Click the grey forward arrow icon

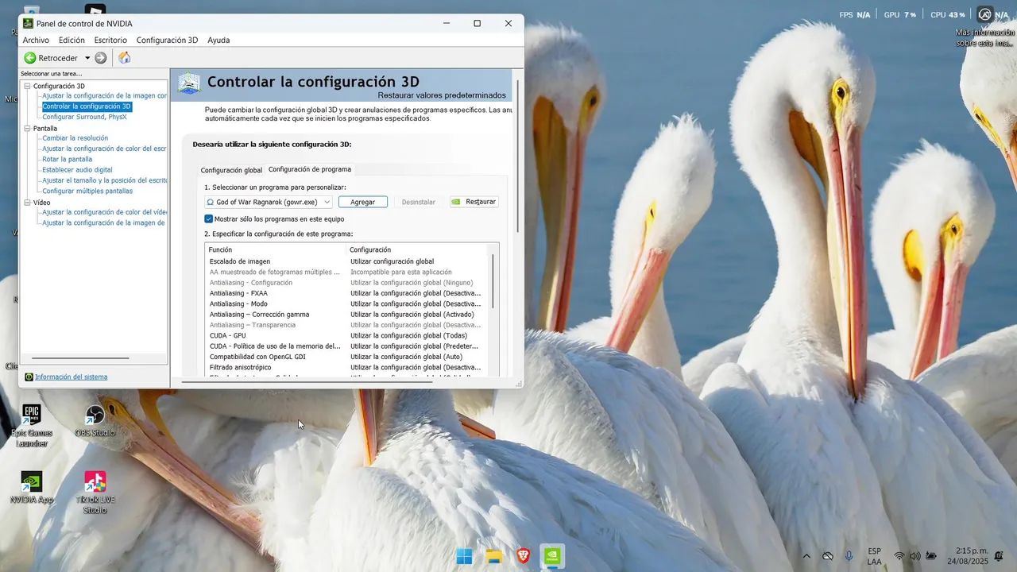pyautogui.click(x=101, y=58)
